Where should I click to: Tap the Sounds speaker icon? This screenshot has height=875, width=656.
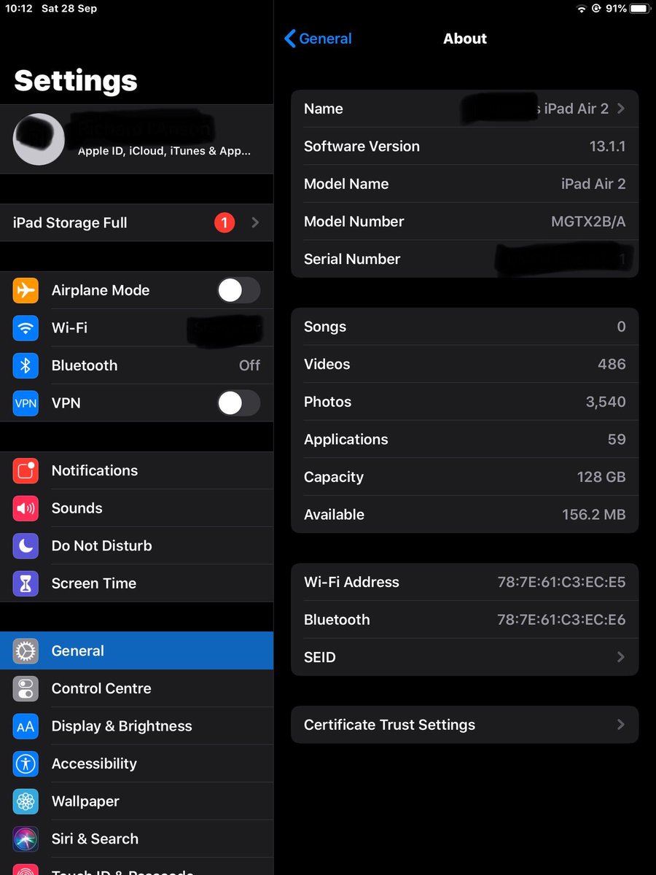tap(26, 508)
